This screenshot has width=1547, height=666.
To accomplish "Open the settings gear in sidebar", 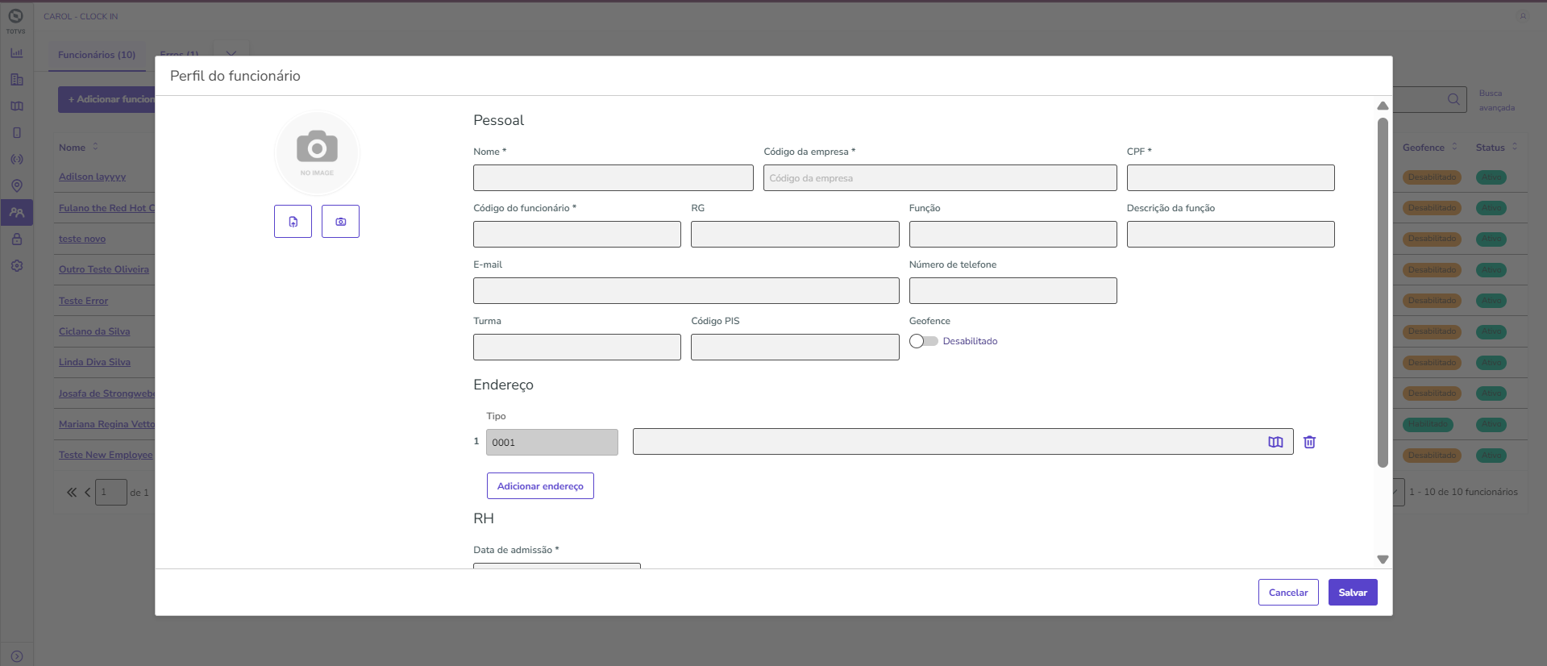I will (17, 266).
